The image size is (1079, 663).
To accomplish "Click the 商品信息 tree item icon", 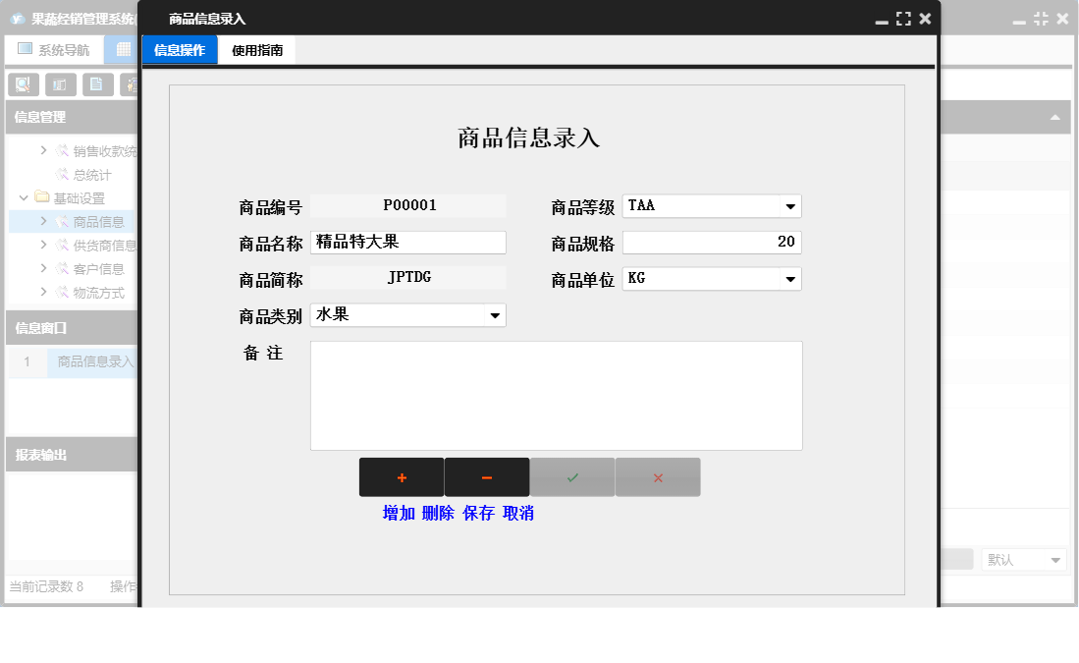I will (x=61, y=221).
